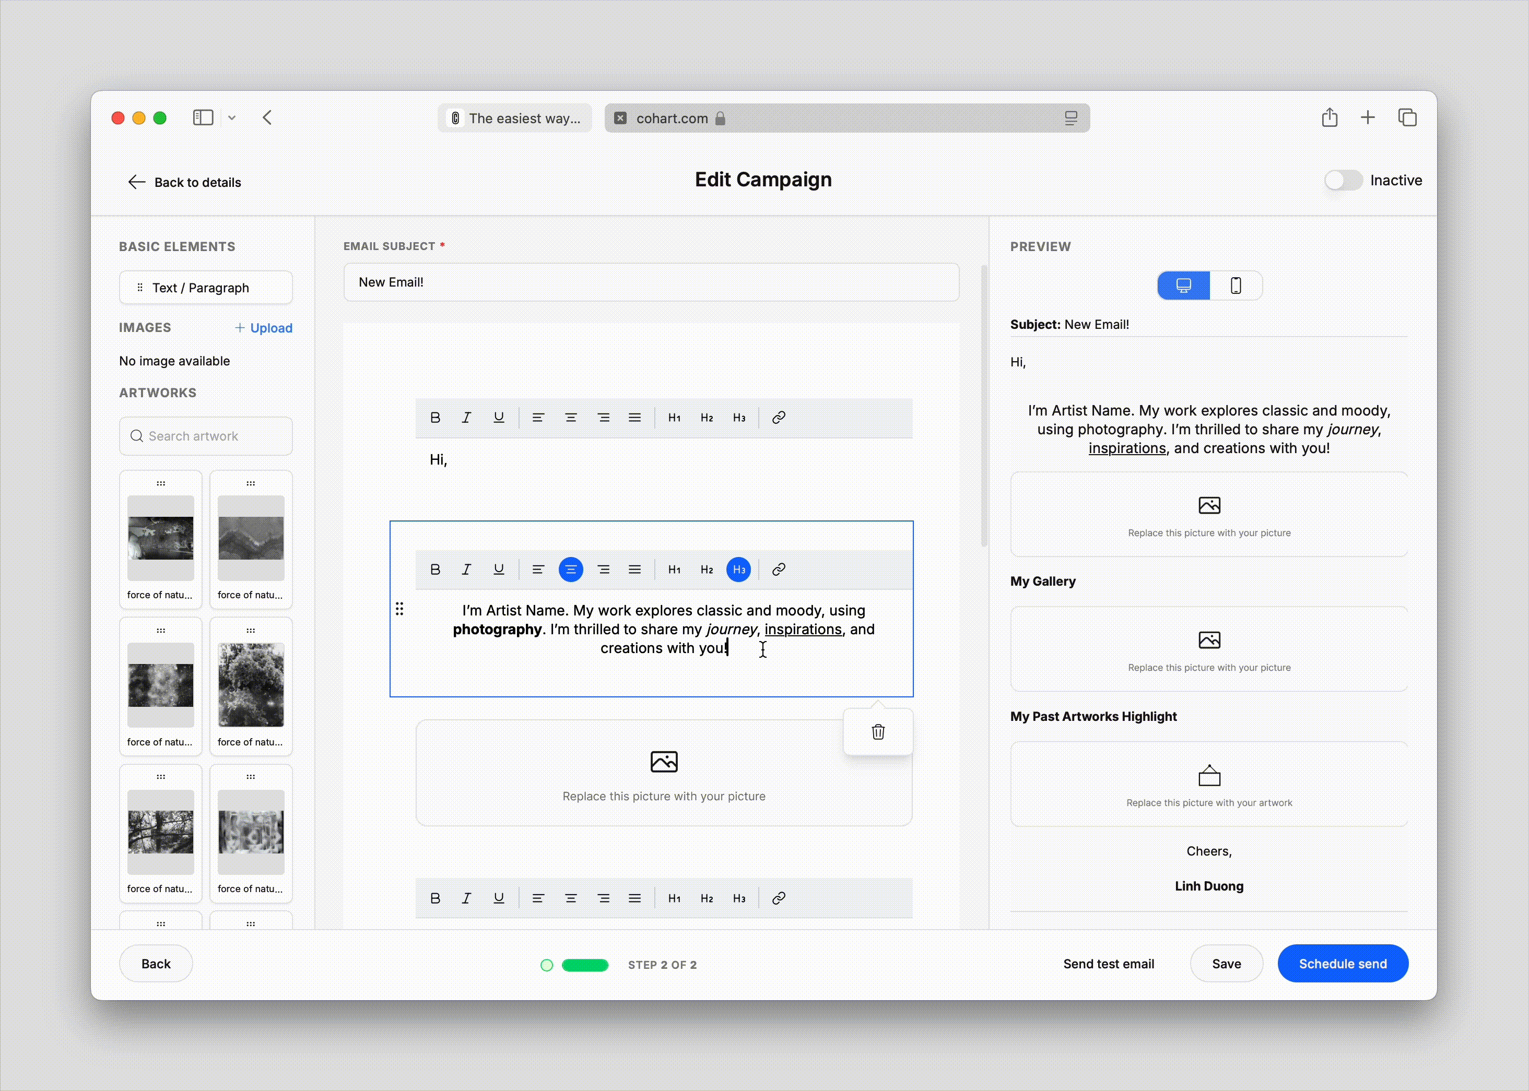Delete the selected block with the trash icon
The image size is (1529, 1091).
click(878, 731)
